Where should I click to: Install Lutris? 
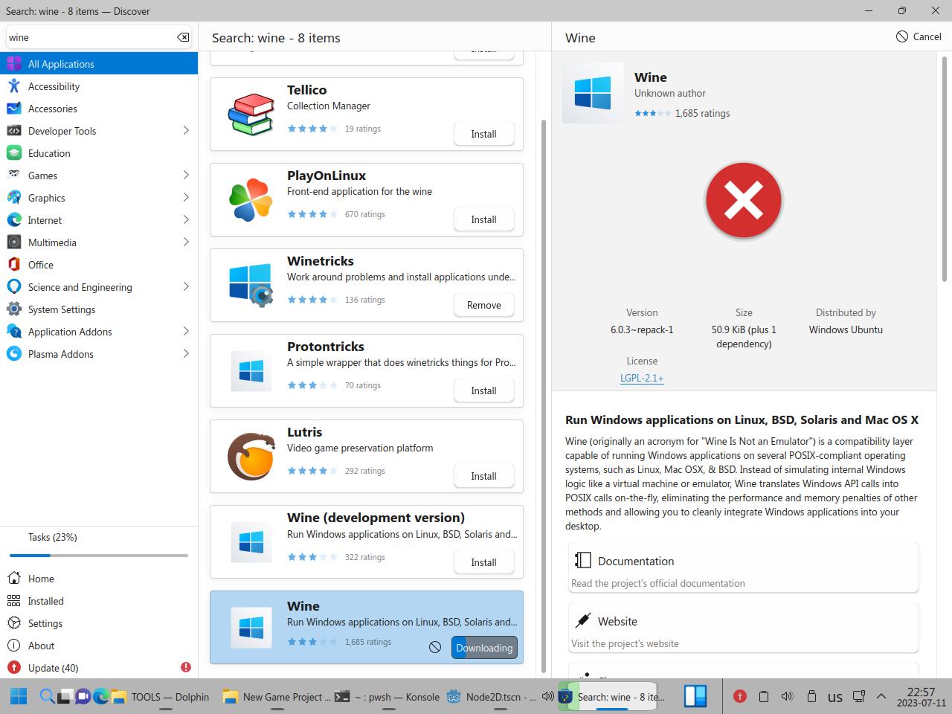tap(483, 476)
